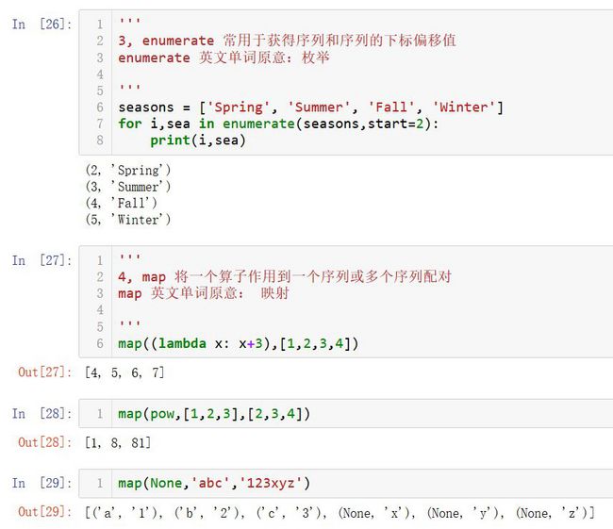Image resolution: width=613 pixels, height=529 pixels.
Task: Select the Out[29] output prompt
Action: [x=45, y=511]
